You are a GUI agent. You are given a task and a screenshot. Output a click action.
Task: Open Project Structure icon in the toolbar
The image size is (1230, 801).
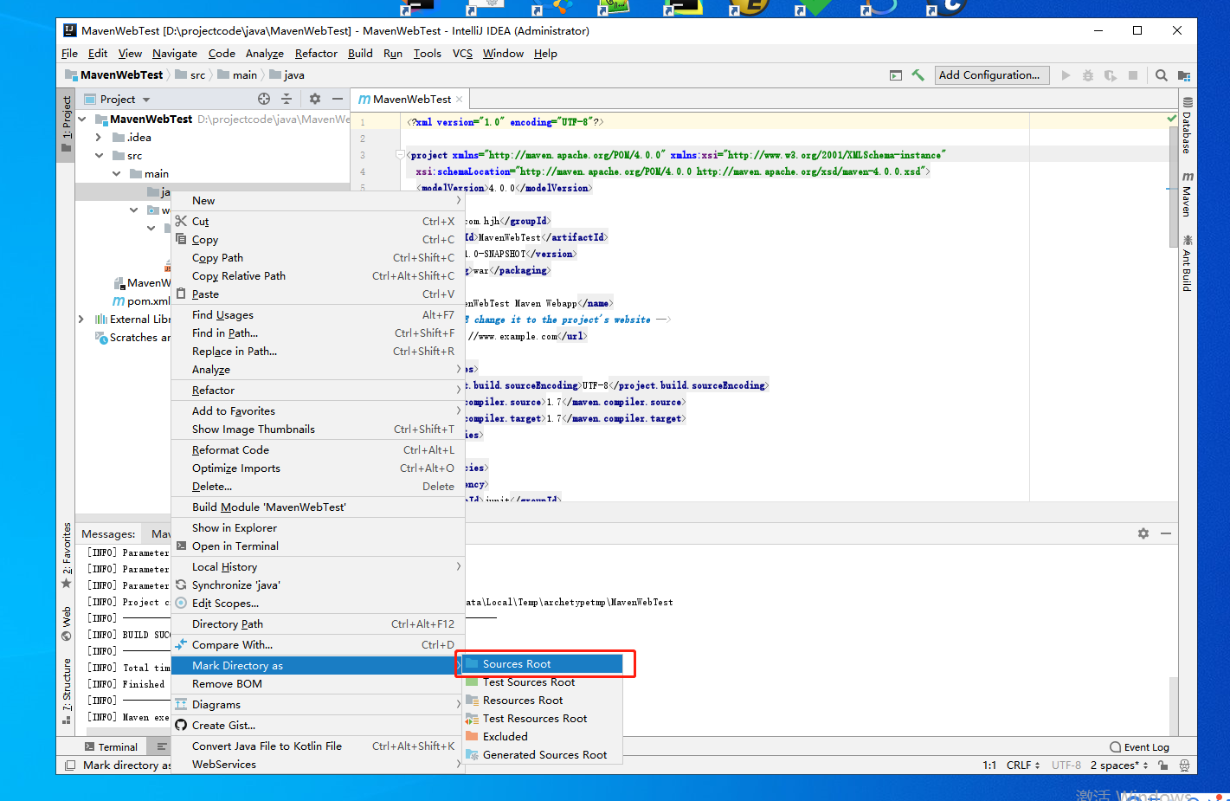[1184, 75]
